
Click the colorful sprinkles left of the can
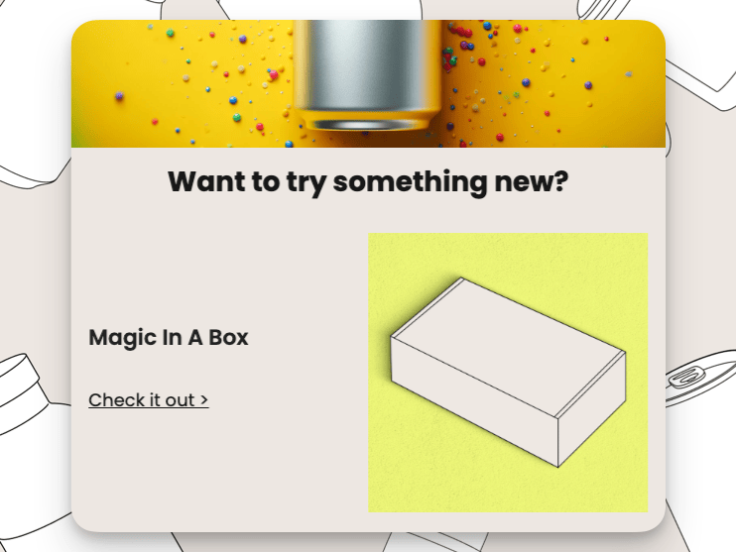pyautogui.click(x=211, y=82)
